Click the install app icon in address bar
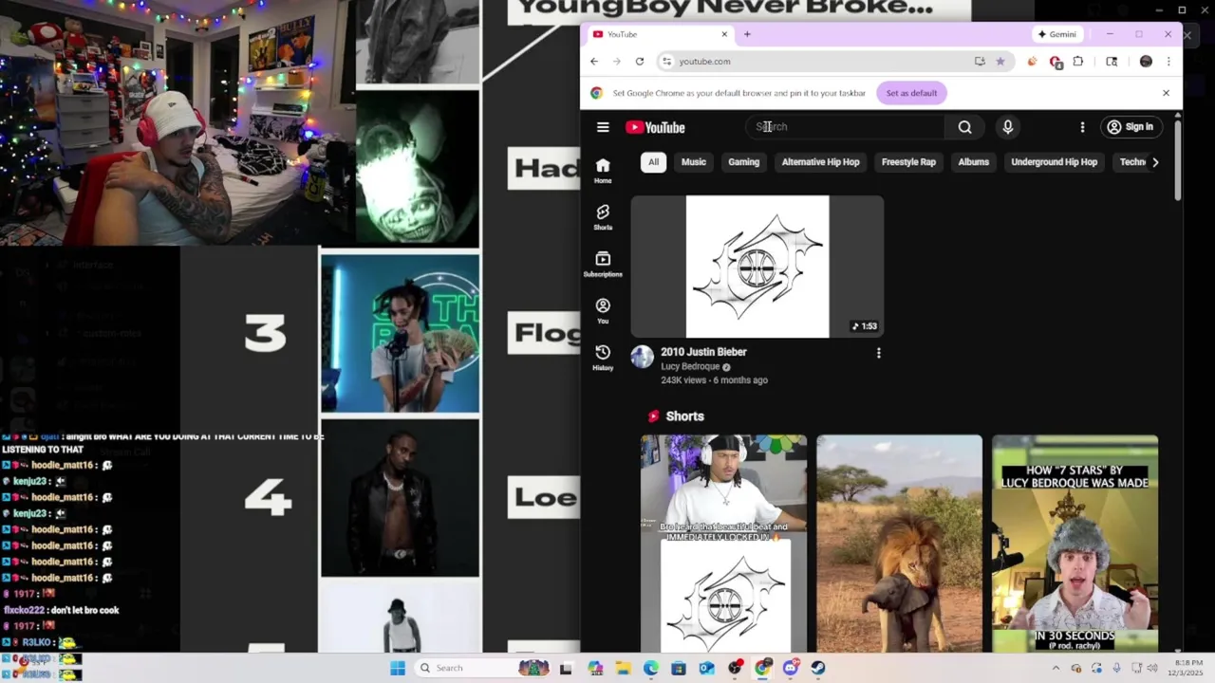1215x683 pixels. pyautogui.click(x=980, y=62)
